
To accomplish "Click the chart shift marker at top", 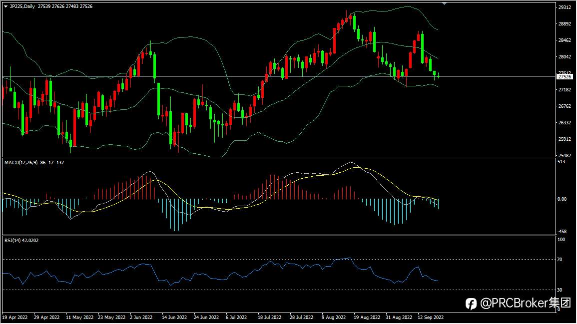I will (444, 3).
